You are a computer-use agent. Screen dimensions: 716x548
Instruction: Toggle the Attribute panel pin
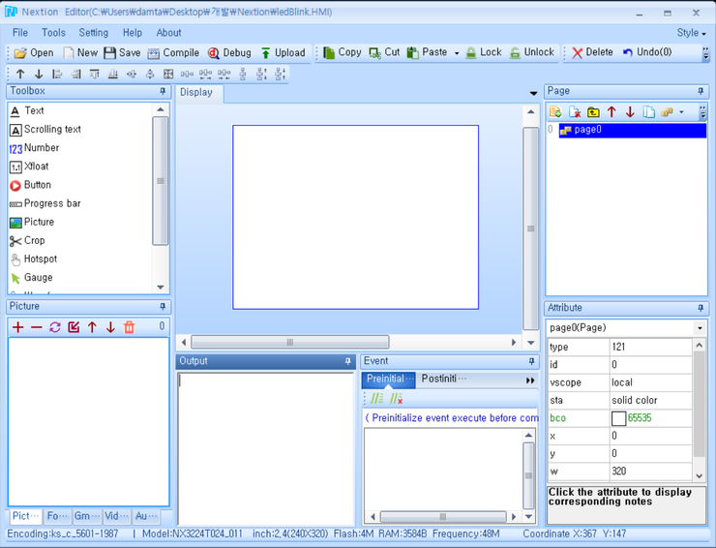[701, 308]
